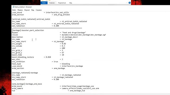The width and height of the screenshot is (170, 95).
Task: Click the anim_section value anm_bandage
Action: pos(59,68)
